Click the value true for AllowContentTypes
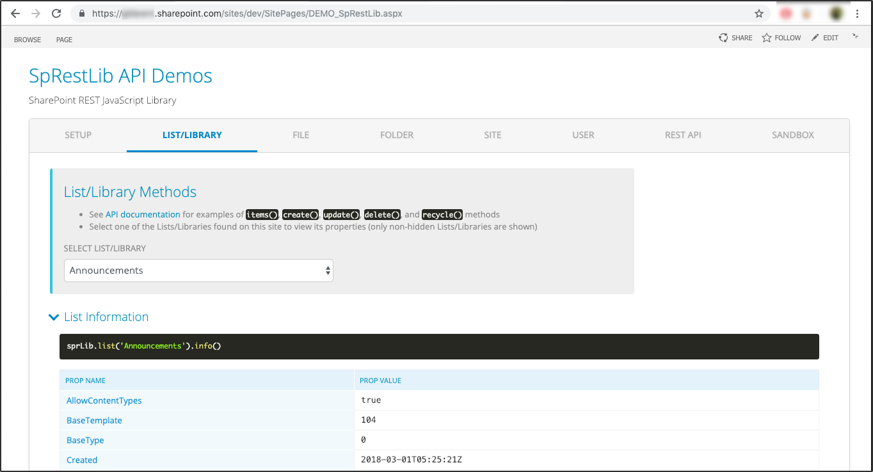 pos(371,400)
